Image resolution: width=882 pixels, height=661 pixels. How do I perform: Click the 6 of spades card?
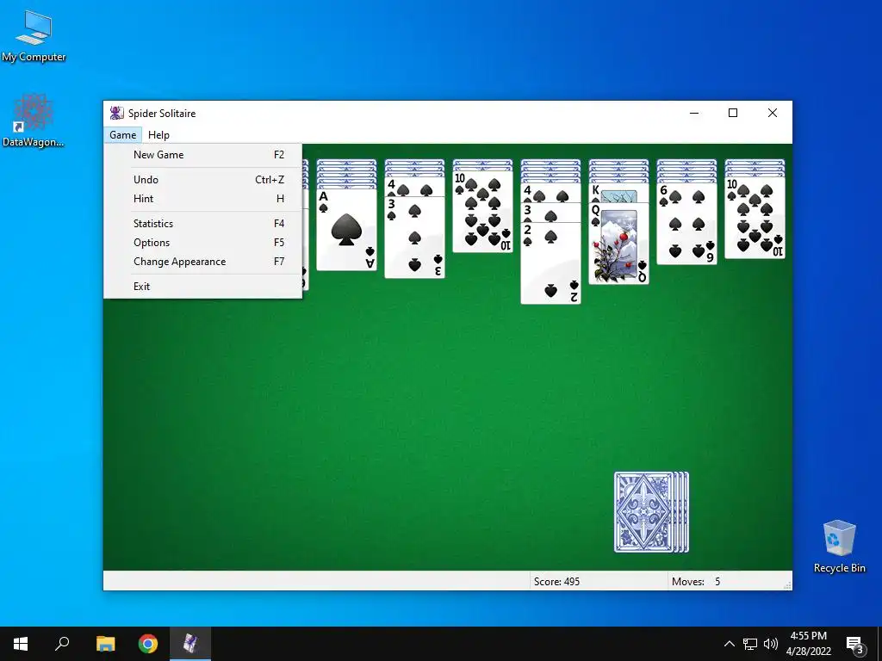(x=686, y=224)
